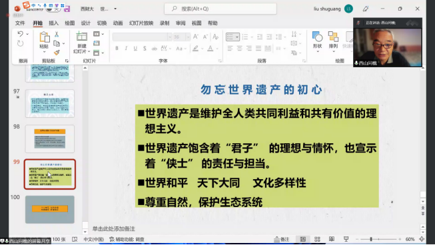Click the New Slide icon

(81, 37)
